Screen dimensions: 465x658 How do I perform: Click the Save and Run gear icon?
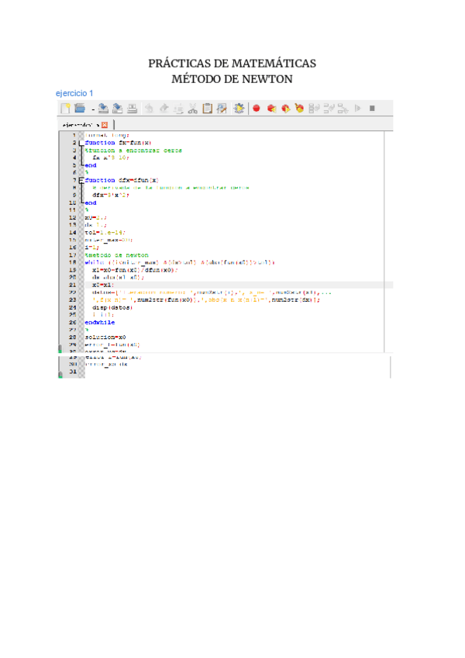[x=239, y=109]
